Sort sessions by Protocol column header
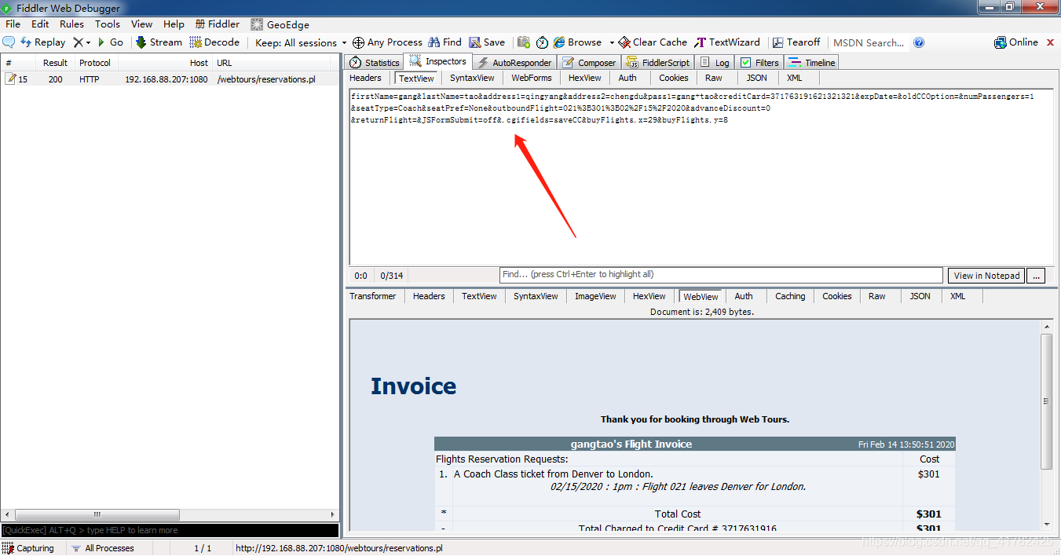The width and height of the screenshot is (1061, 556). point(95,63)
